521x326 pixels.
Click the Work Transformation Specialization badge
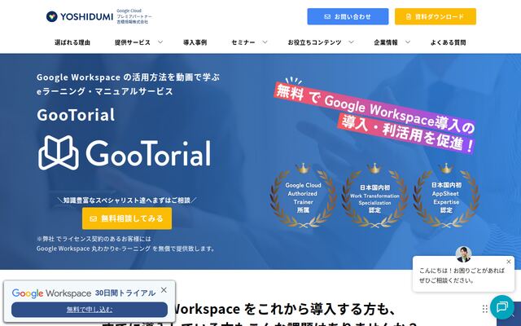[x=374, y=196]
